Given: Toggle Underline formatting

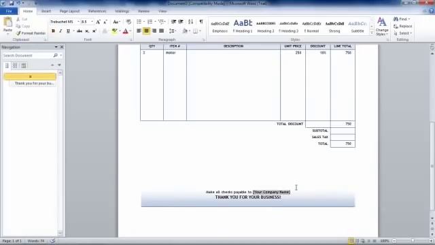Looking at the screenshot, I should pyautogui.click(x=68, y=31).
